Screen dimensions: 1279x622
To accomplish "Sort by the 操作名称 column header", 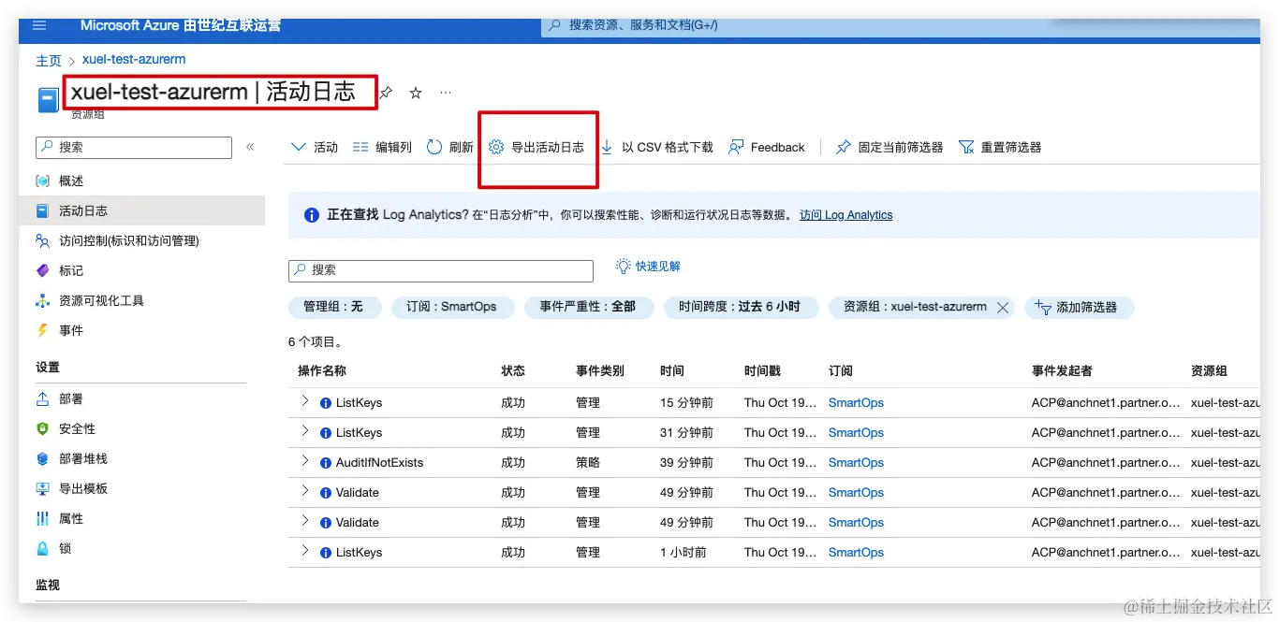I will (322, 370).
